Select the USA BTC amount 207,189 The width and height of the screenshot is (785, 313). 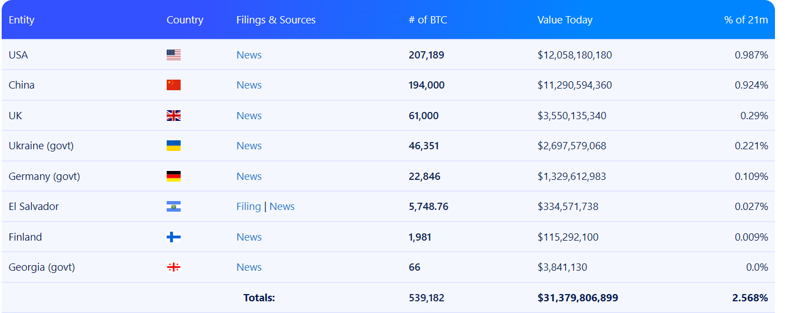click(427, 55)
